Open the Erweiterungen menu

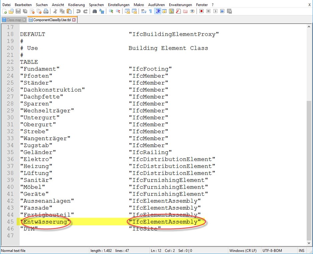180,5
